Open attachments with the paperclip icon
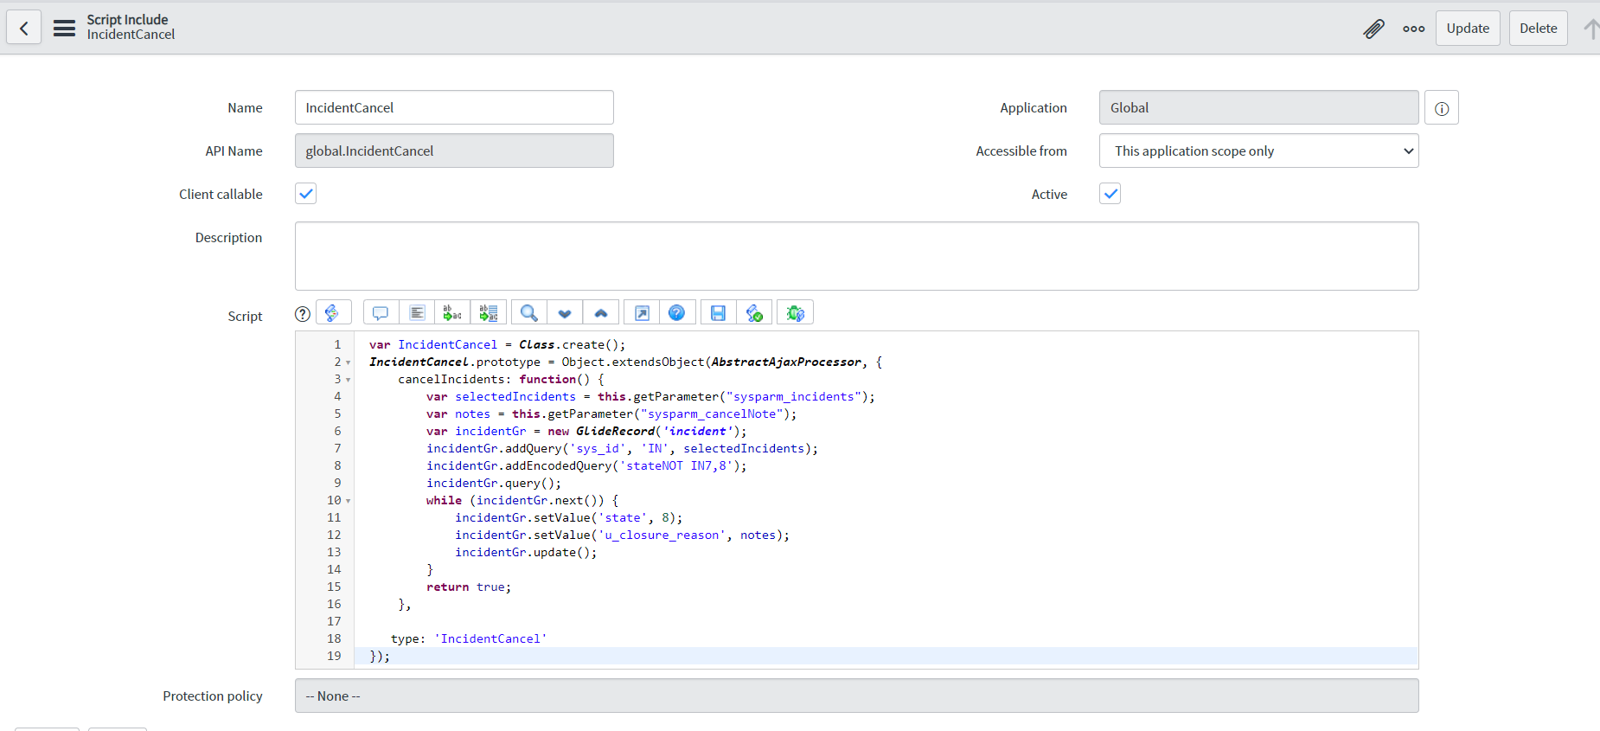 (1373, 29)
